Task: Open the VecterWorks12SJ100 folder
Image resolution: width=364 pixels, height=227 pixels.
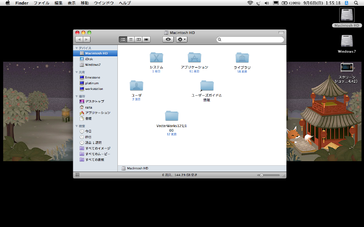Action: click(172, 116)
